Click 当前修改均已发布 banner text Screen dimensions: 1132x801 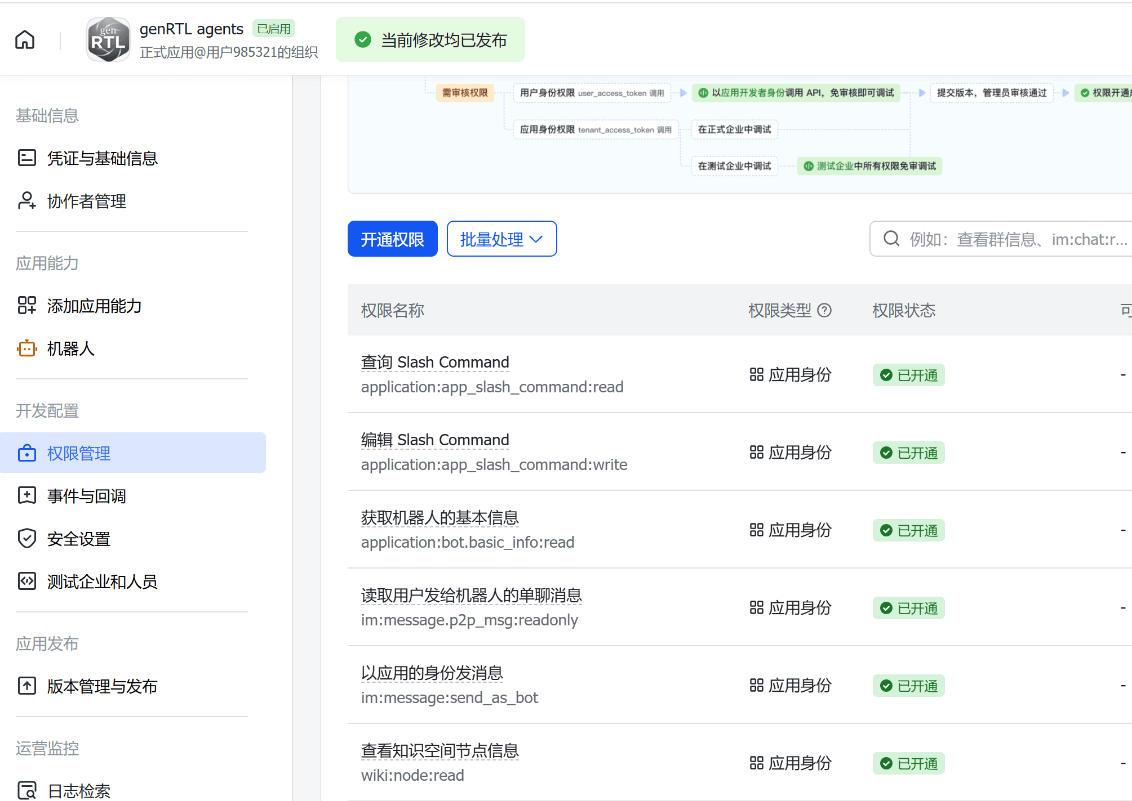pos(444,40)
